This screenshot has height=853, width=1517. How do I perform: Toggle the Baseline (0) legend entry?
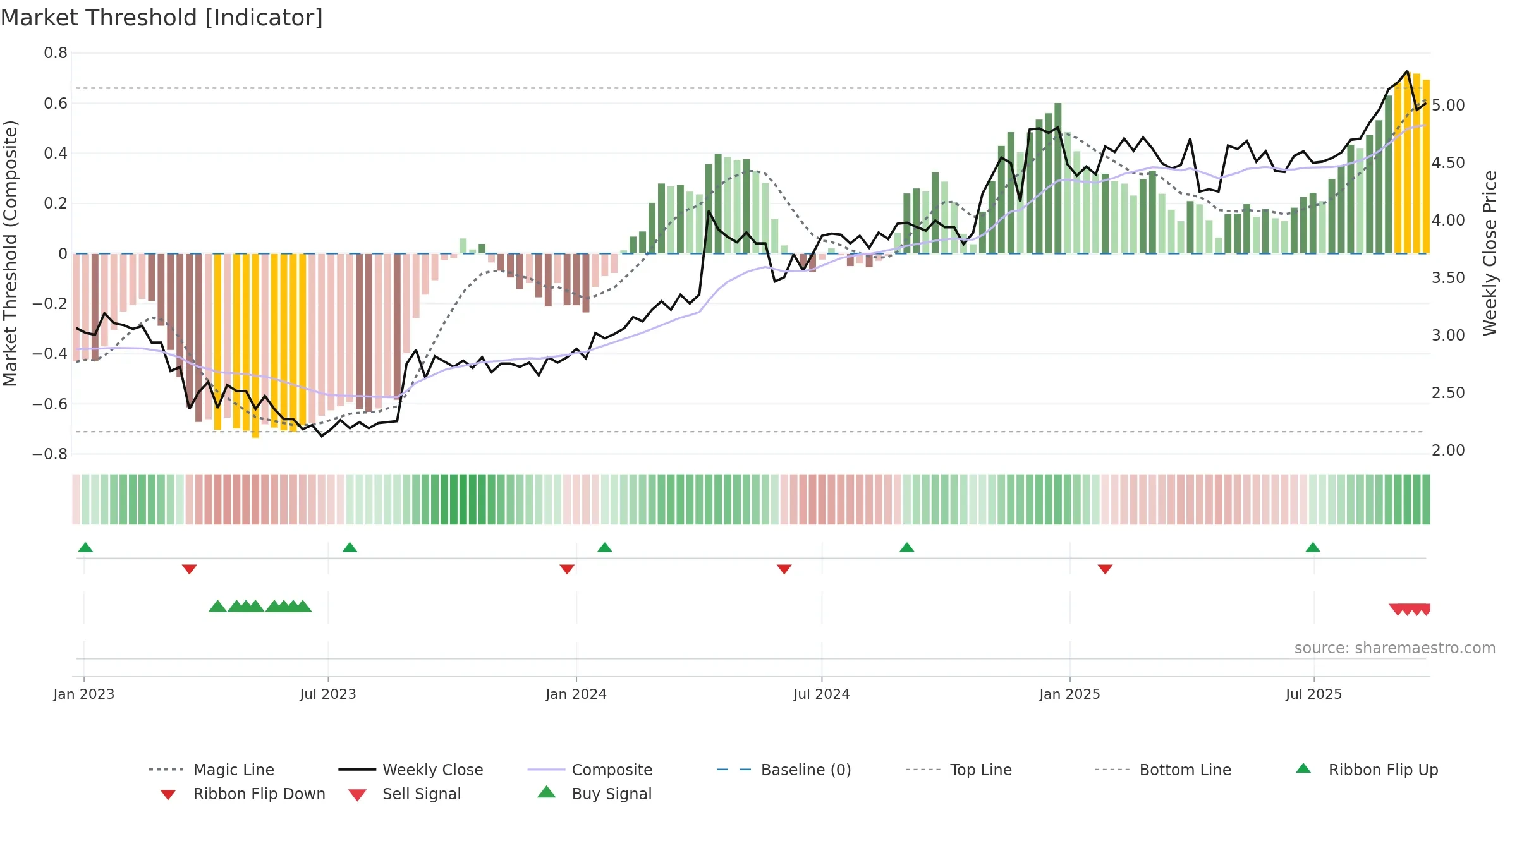(x=784, y=770)
